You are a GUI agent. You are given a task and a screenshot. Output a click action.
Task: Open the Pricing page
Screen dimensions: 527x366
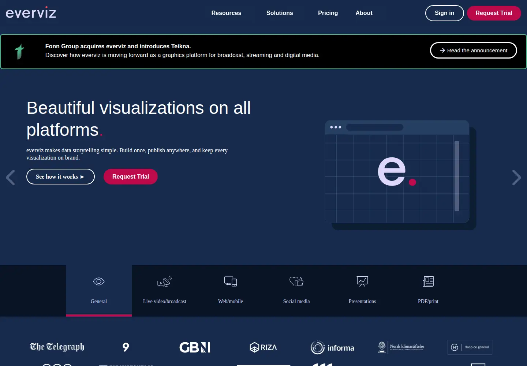[328, 13]
